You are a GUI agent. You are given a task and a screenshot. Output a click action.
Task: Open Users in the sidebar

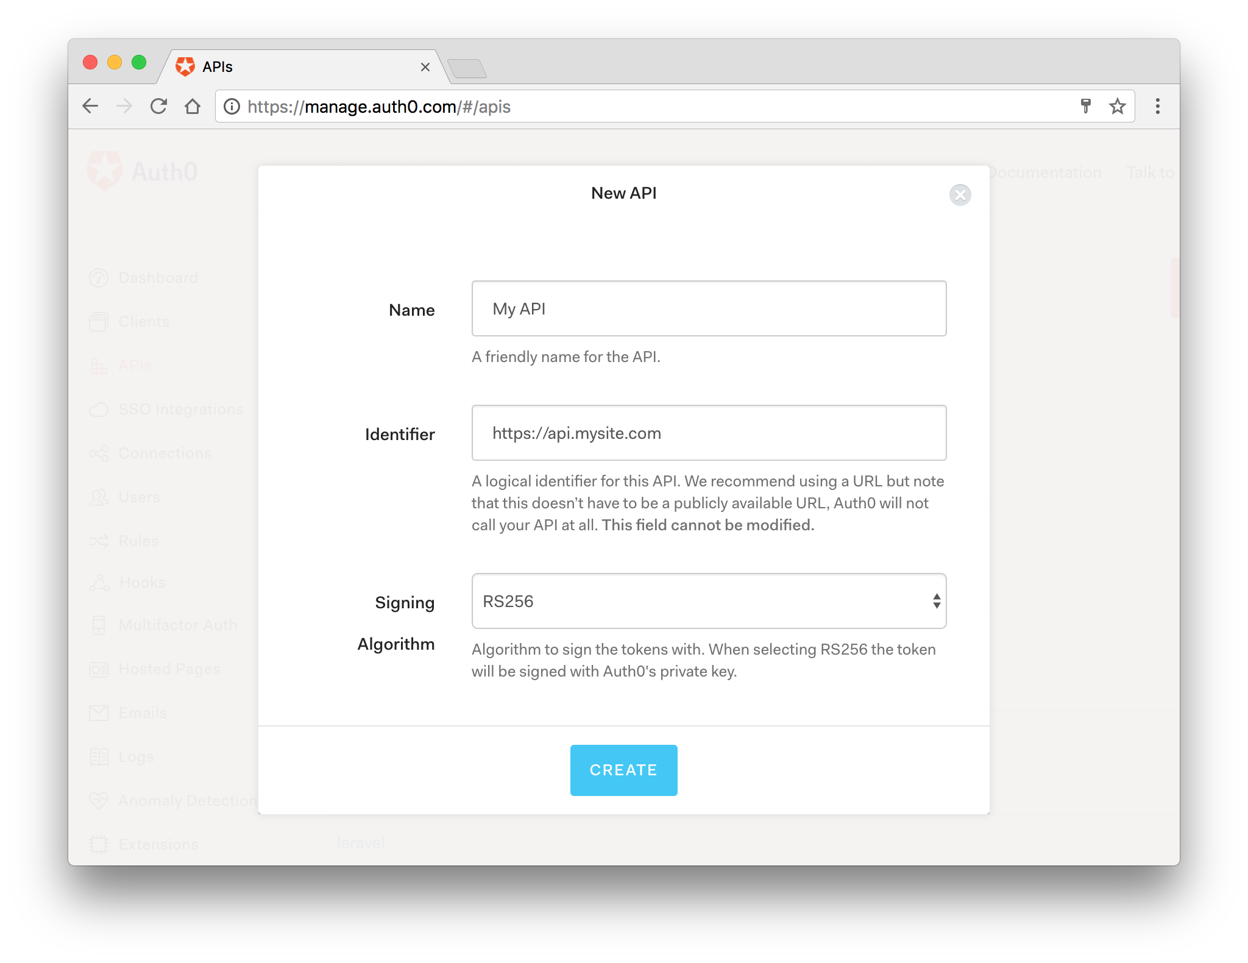click(x=124, y=497)
